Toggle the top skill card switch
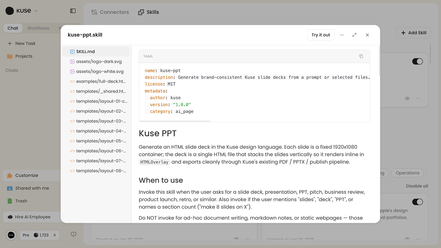This screenshot has height=248, width=441. point(417,61)
